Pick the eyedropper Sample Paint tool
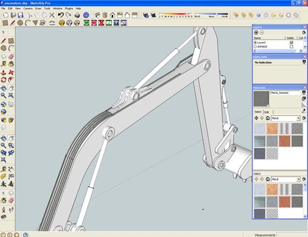Image resolution: width=308 pixels, height=237 pixels. pyautogui.click(x=304, y=111)
